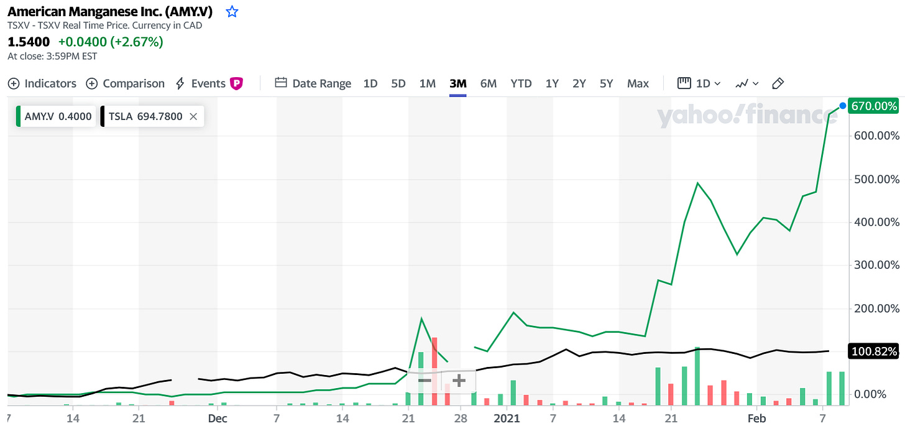This screenshot has width=905, height=431.
Task: Click the blue endpoint dot on chart
Action: click(x=843, y=106)
